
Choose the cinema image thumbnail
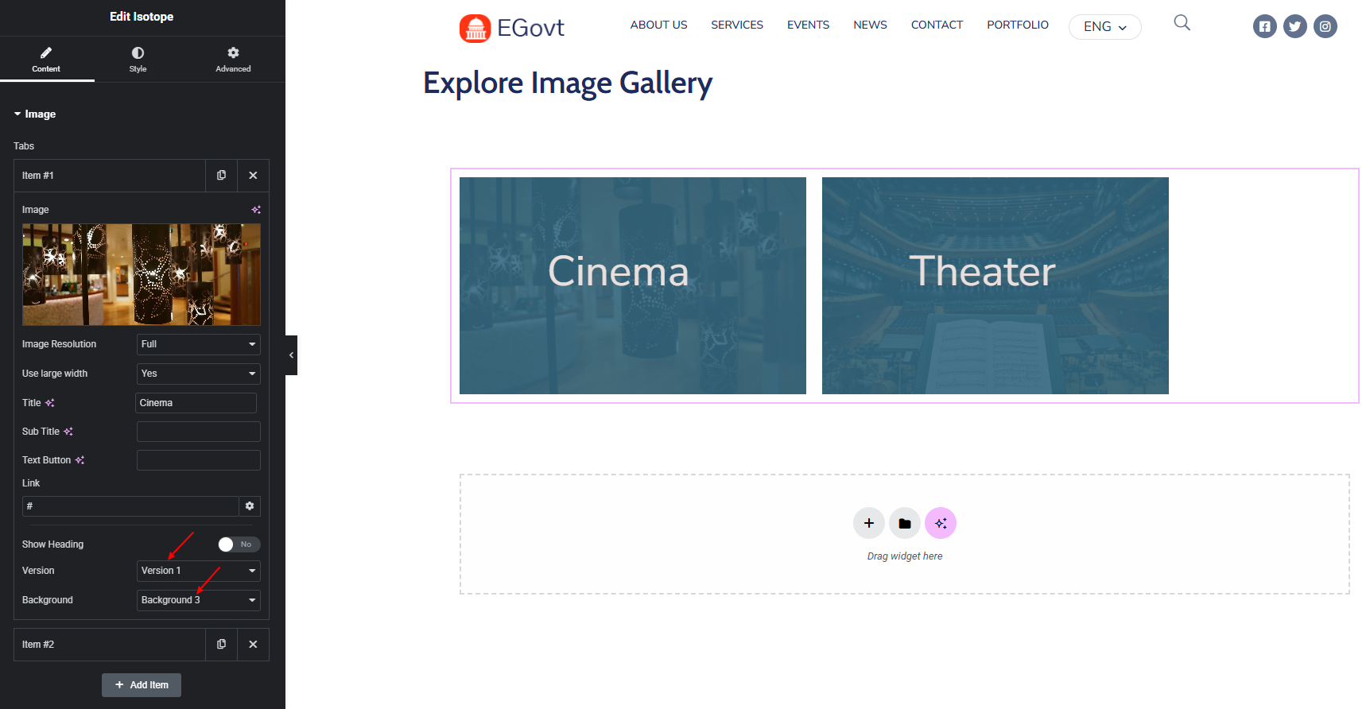point(142,274)
